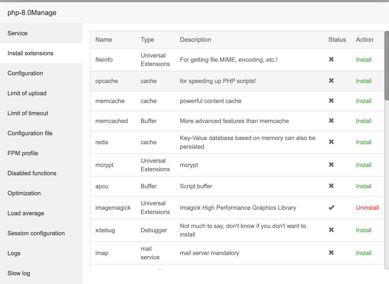Click the xdebug status X icon
This screenshot has height=284, width=389.
tap(331, 230)
